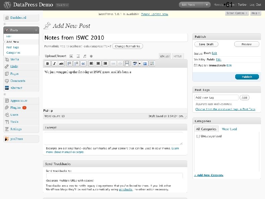Focus the Add new tag field
The height and width of the screenshot is (199, 265).
pyautogui.click(x=216, y=98)
